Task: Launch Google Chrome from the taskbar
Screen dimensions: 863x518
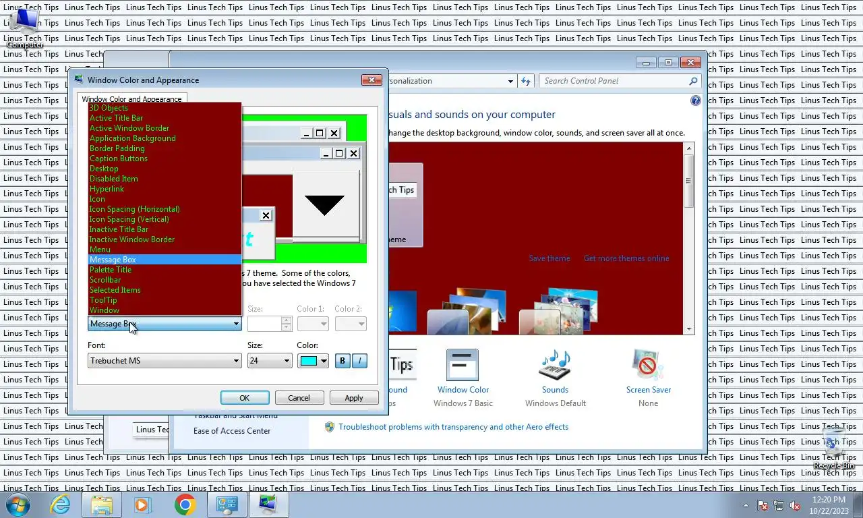Action: pyautogui.click(x=185, y=505)
